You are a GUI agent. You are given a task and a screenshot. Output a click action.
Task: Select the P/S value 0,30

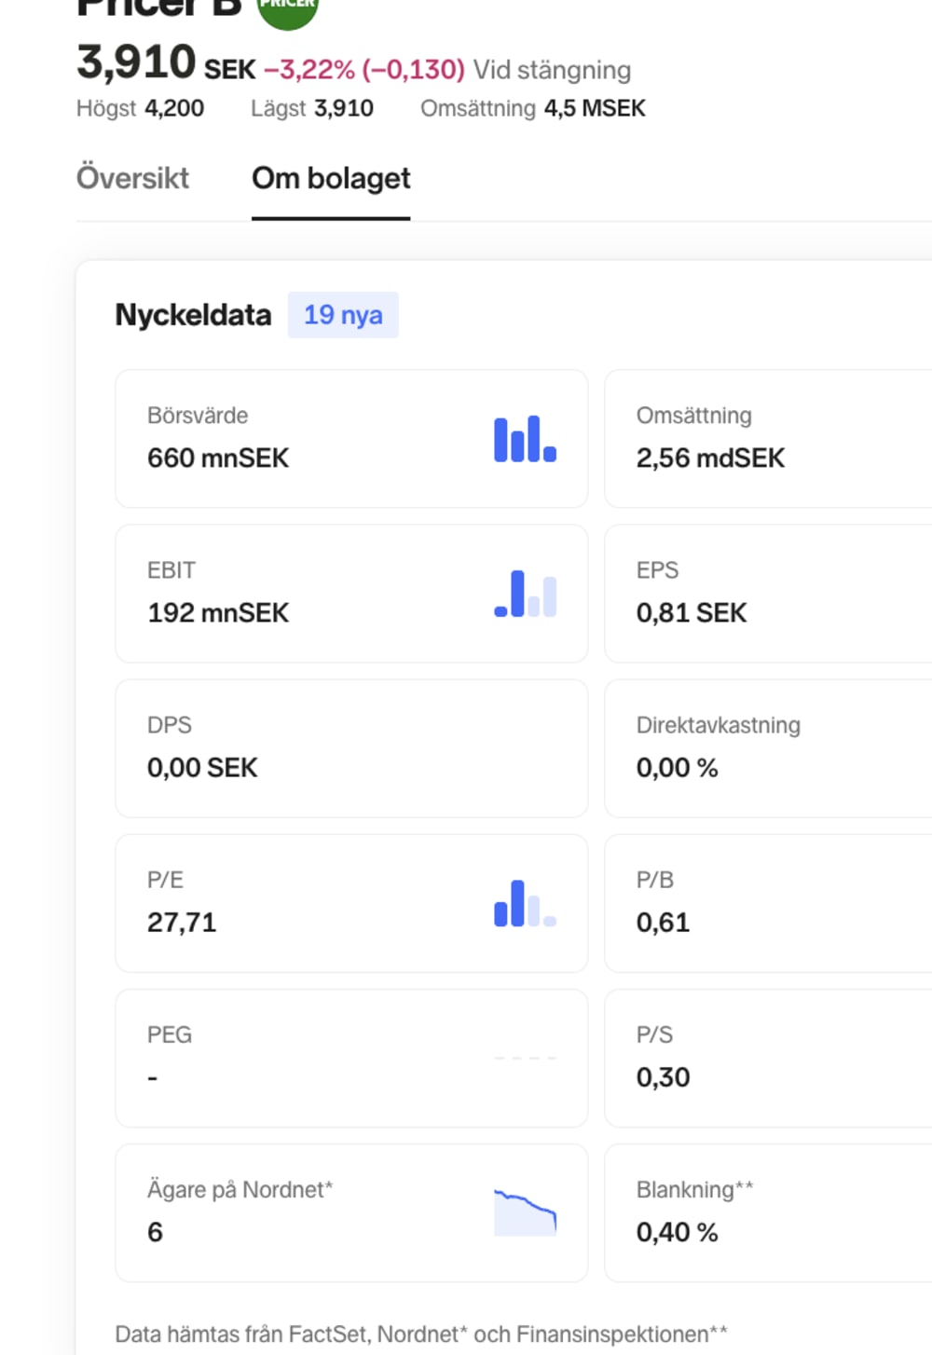pos(663,1077)
